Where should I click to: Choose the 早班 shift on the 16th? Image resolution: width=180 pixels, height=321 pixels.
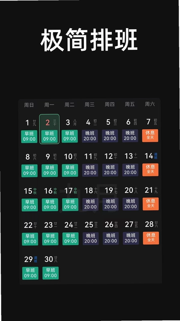tap(50, 205)
